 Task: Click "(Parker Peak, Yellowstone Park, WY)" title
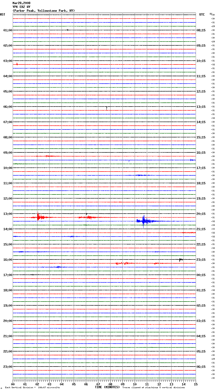pos(44,11)
